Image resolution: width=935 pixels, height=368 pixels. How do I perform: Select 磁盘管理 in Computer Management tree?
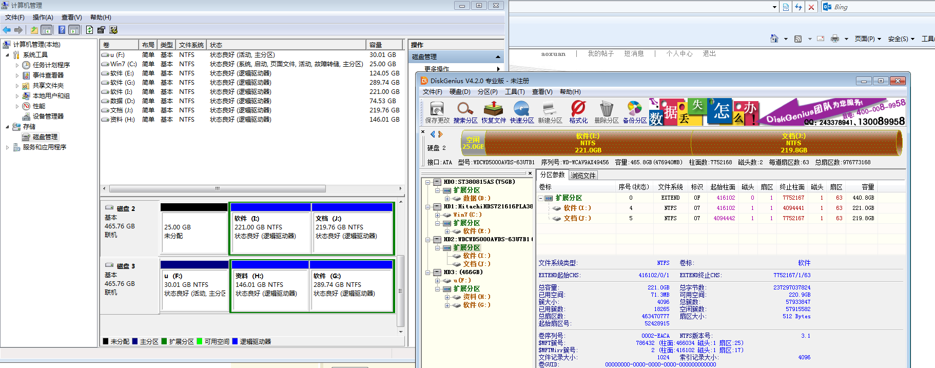click(45, 137)
